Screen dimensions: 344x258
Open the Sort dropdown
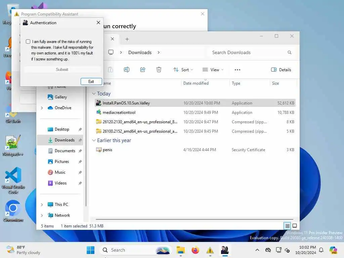[183, 70]
